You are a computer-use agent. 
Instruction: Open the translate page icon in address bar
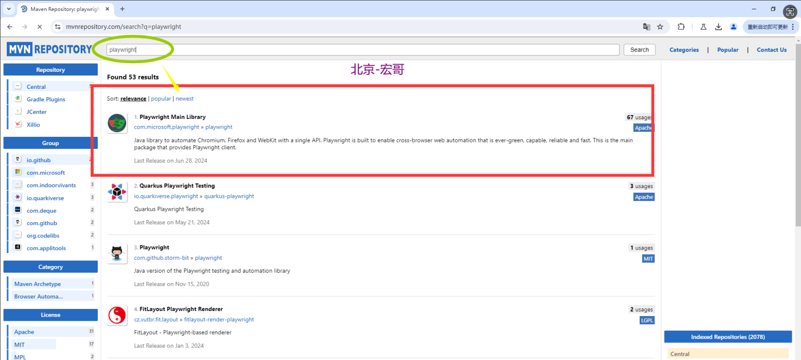point(646,27)
